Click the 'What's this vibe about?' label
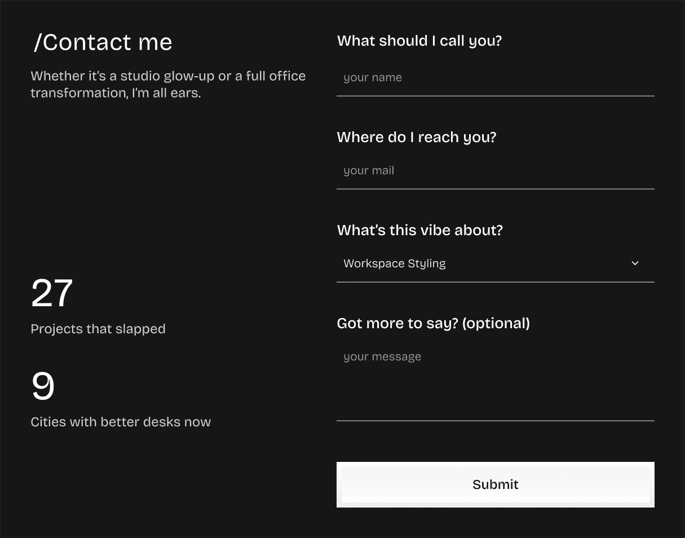Image resolution: width=685 pixels, height=538 pixels. (419, 230)
